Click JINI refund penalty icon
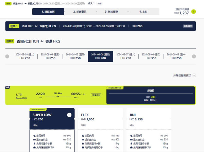Screen dimensions: 204x152 [131, 140]
